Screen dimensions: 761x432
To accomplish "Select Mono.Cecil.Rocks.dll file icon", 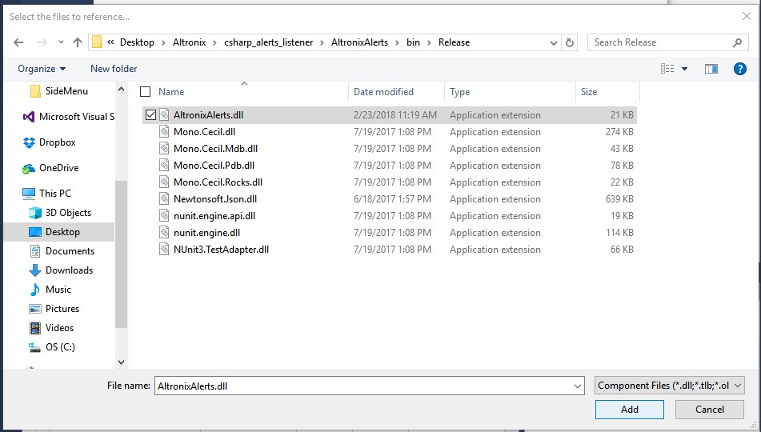I will [165, 182].
